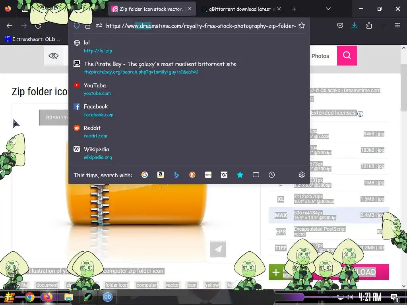Open tracking protection shield icon

[x=77, y=26]
